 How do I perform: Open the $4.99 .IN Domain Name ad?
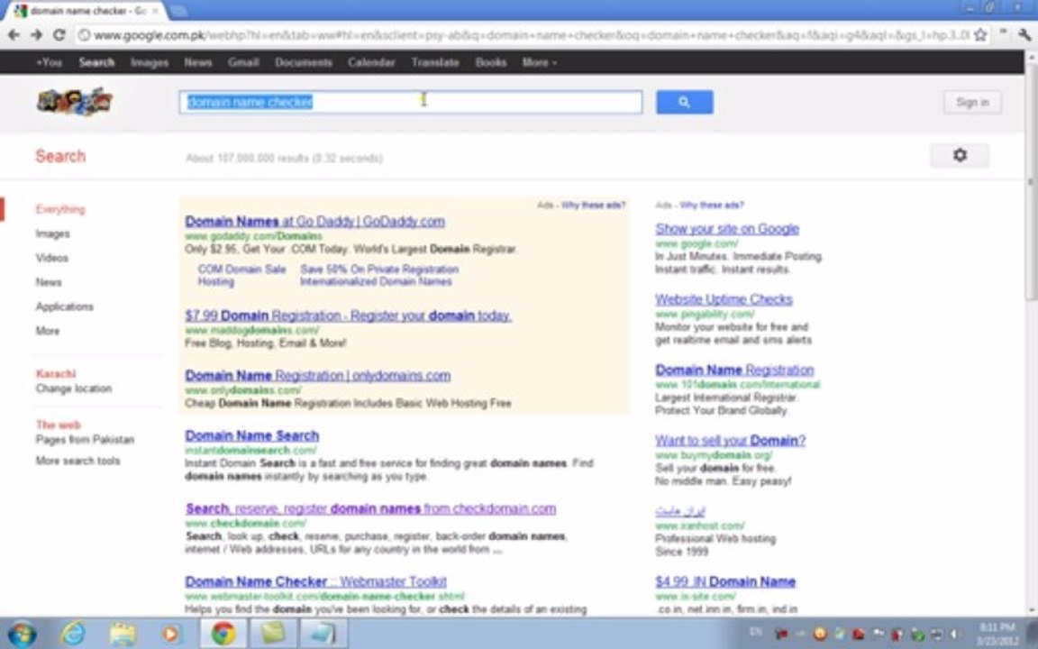(x=725, y=582)
